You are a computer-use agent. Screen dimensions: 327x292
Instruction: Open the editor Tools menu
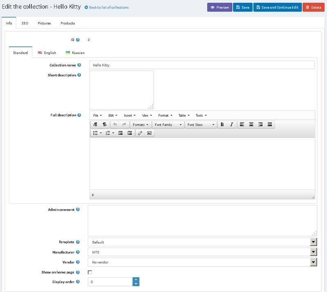point(201,116)
